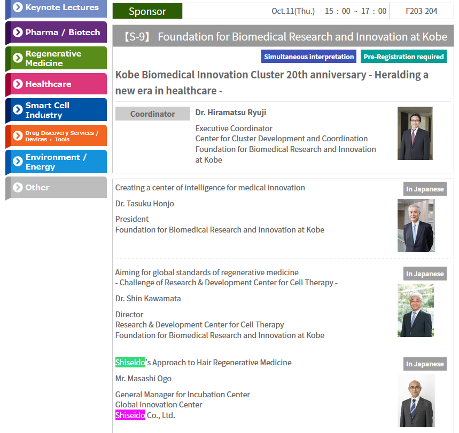
Task: Click the arrow icon beside Regenerative Medicine
Action: [18, 58]
